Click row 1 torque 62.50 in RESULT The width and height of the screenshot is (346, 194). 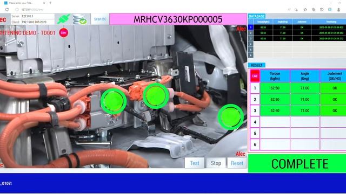click(275, 88)
